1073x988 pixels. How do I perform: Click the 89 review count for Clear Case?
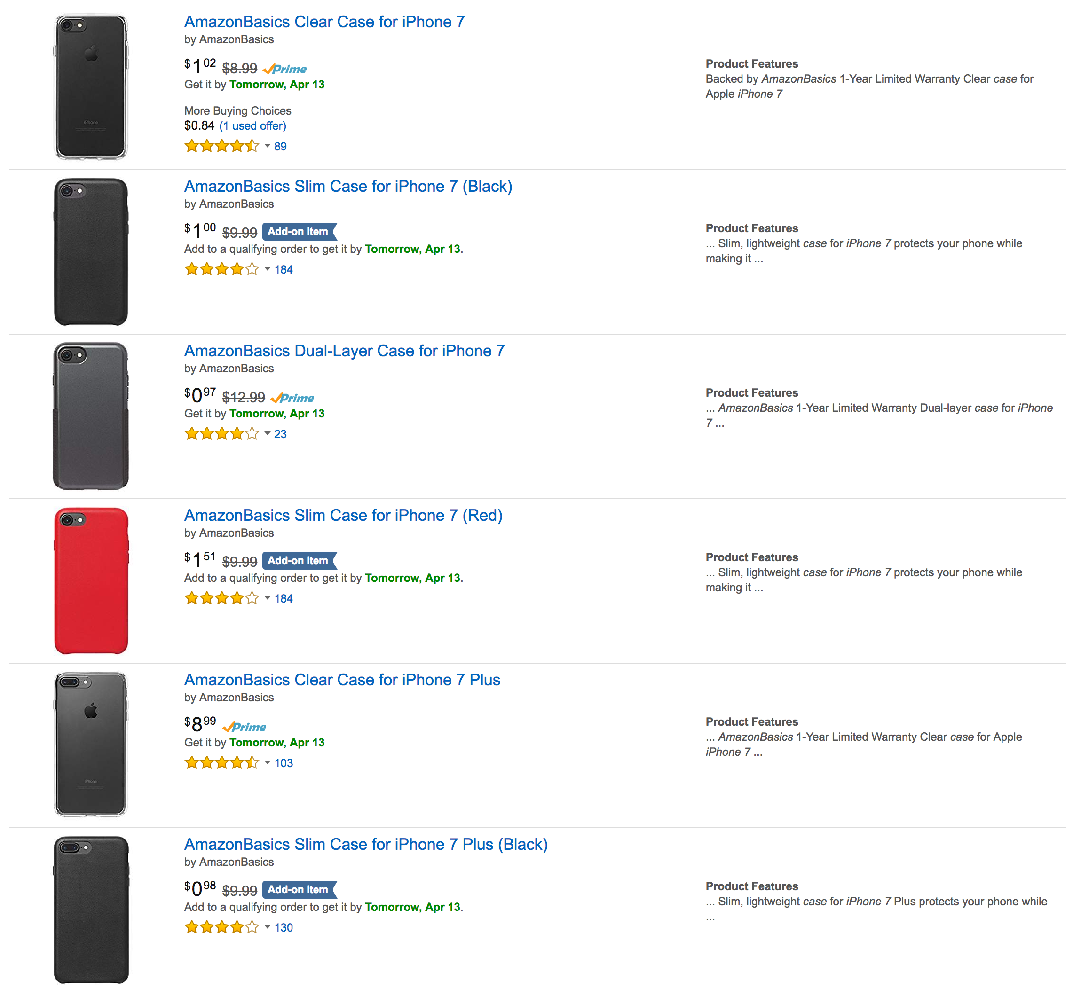click(280, 146)
